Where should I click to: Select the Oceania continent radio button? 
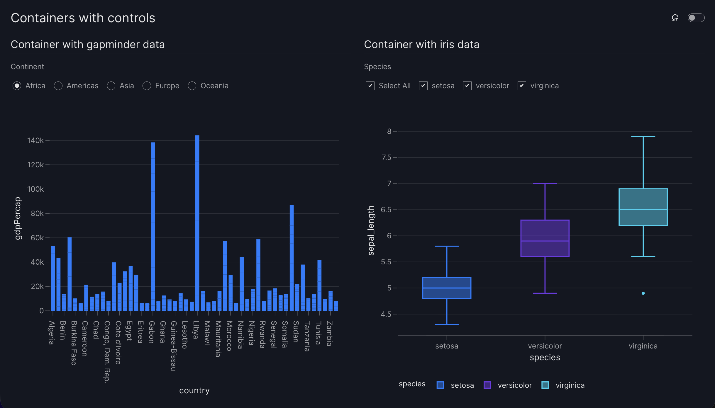192,86
